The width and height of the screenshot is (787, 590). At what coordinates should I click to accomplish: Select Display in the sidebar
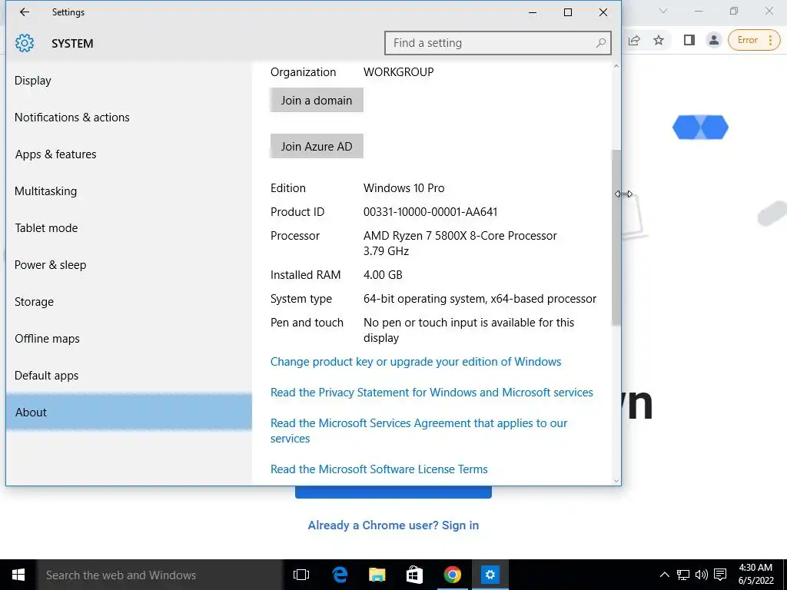[x=32, y=80]
